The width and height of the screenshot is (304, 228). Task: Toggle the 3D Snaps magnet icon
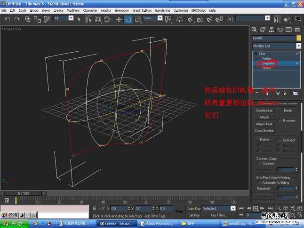(x=190, y=19)
